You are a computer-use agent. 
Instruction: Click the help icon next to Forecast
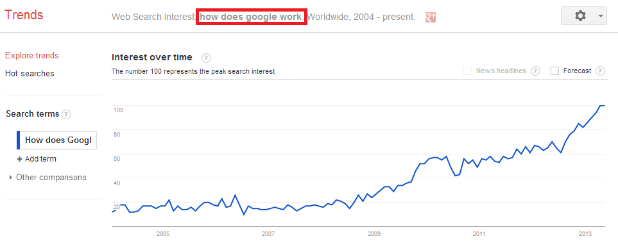(600, 71)
